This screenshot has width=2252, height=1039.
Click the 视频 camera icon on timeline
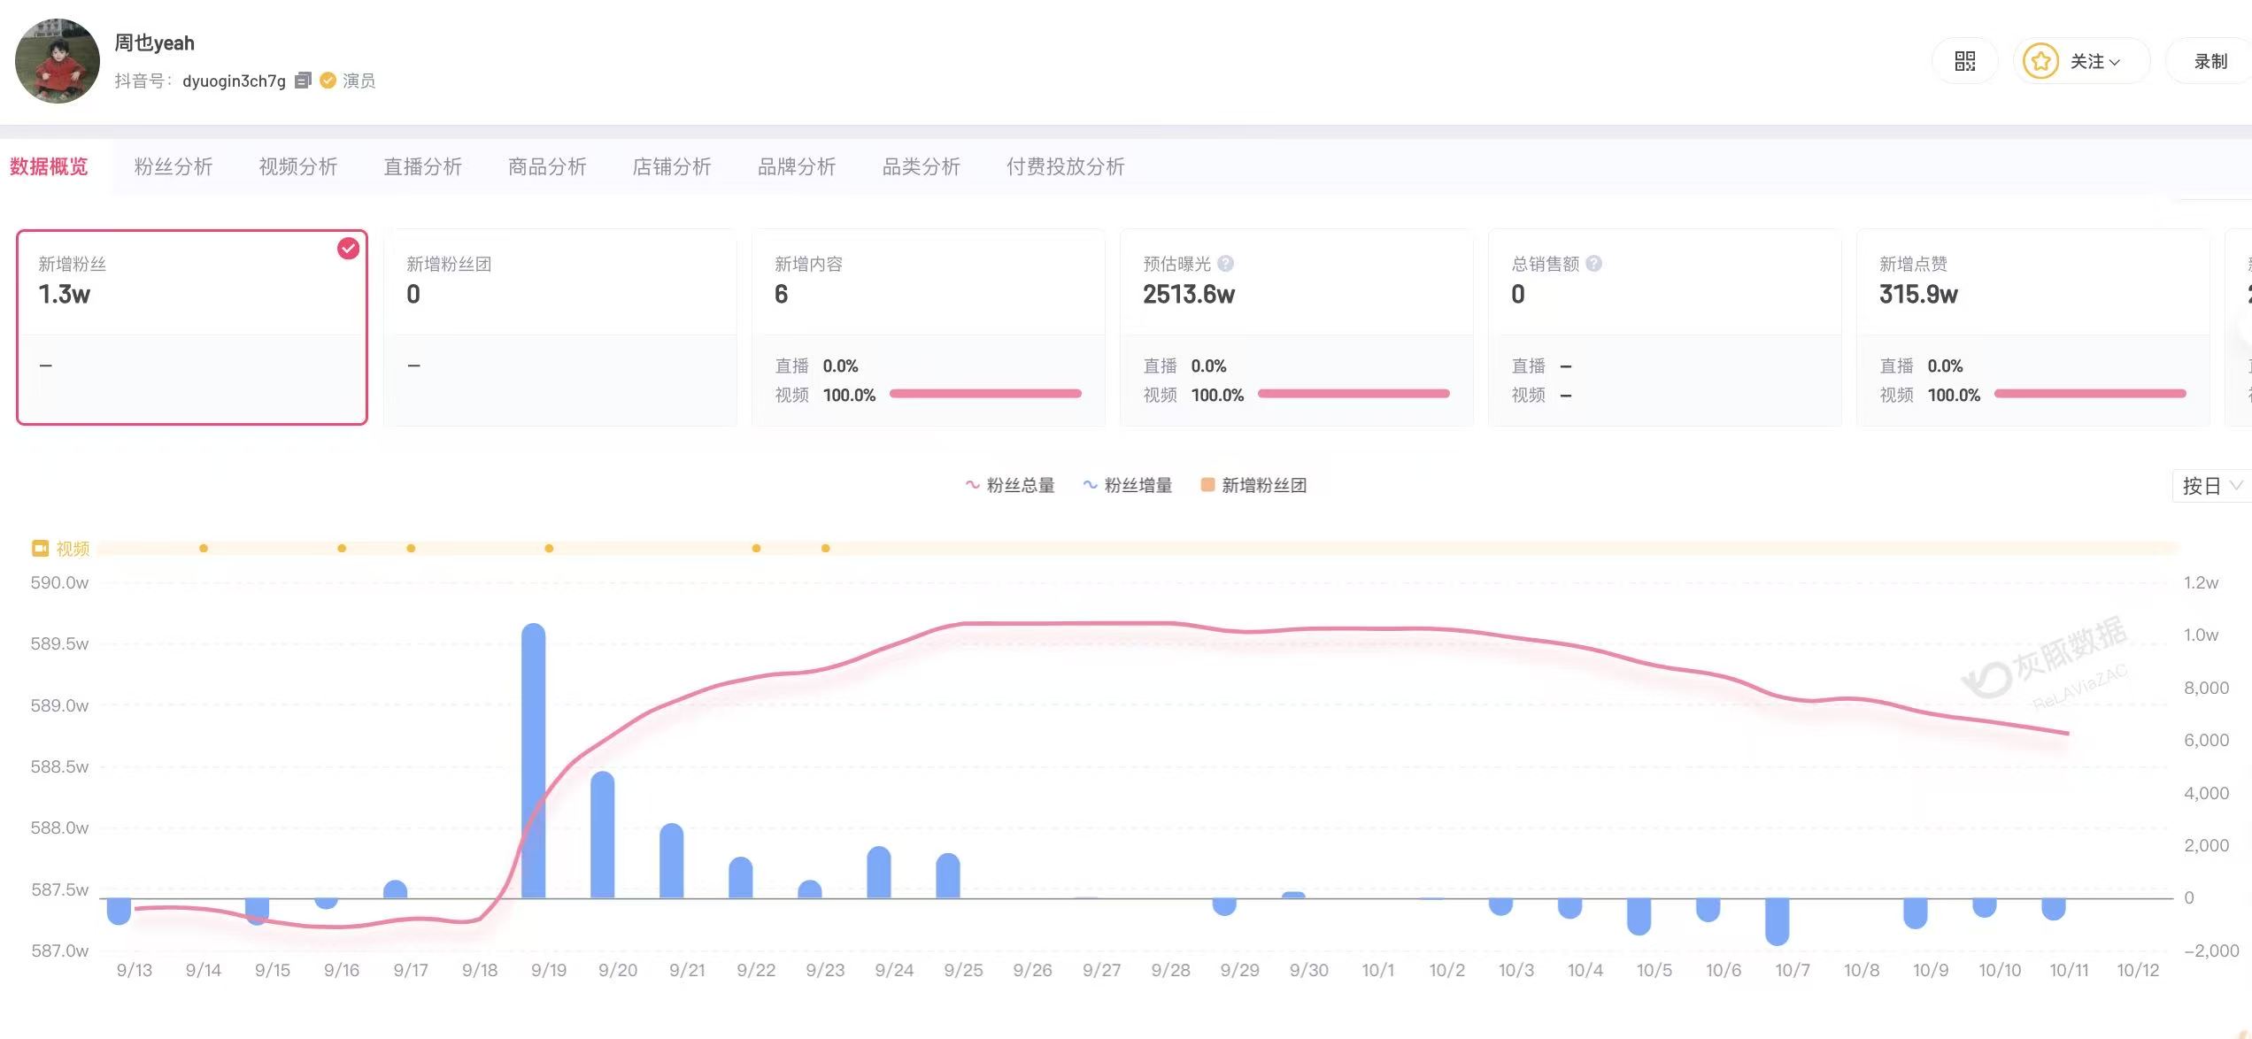click(x=40, y=549)
